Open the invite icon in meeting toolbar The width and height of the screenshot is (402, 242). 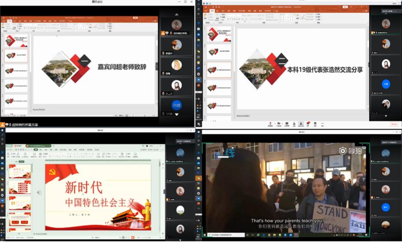tap(294, 124)
